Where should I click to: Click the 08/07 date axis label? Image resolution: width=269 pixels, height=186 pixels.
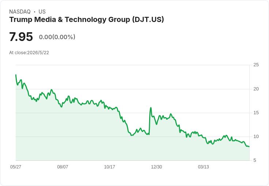[x=62, y=167]
